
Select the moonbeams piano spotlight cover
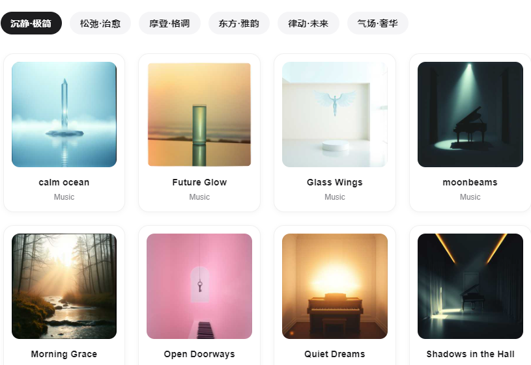470,115
